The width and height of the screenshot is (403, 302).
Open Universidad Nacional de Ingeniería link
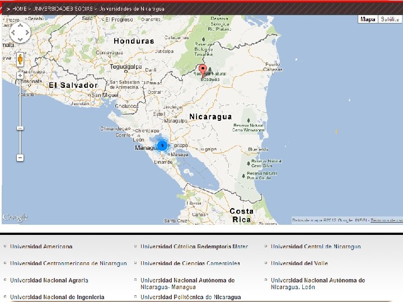(57, 297)
